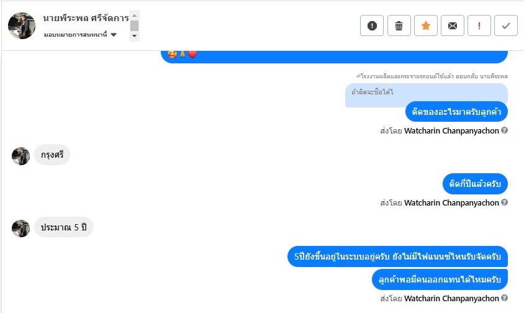Mark conversation done with checkmark
524x313 pixels.
[x=506, y=25]
